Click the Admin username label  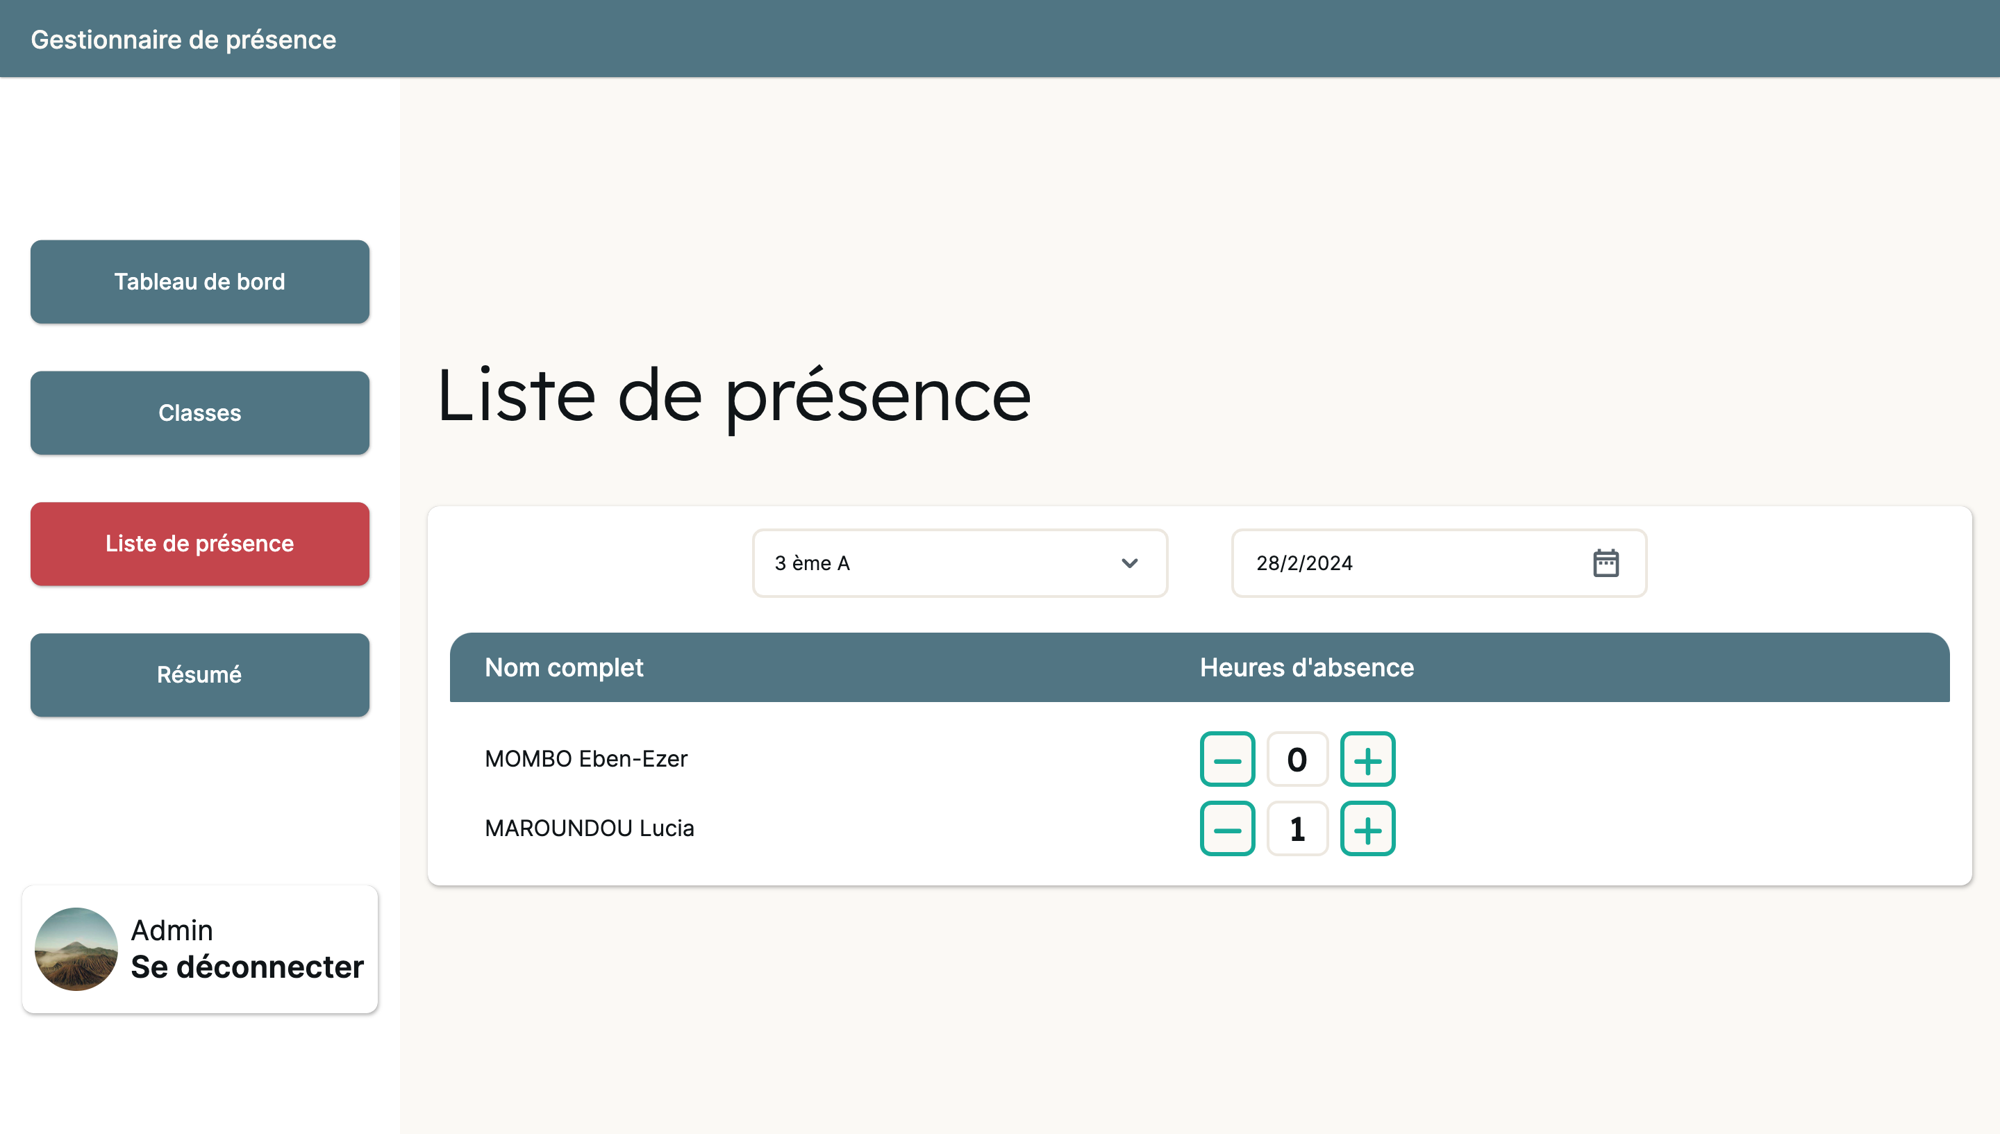click(x=172, y=930)
